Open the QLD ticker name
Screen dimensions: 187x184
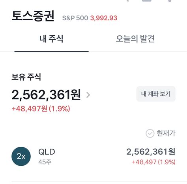(47, 152)
